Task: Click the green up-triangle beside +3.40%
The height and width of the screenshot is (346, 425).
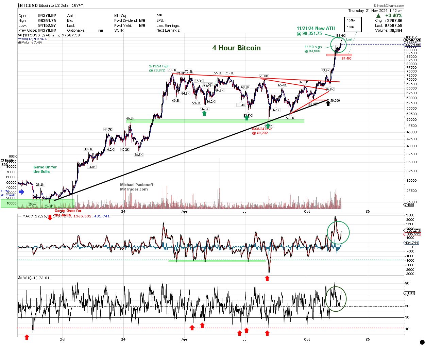Action: pyautogui.click(x=378, y=16)
